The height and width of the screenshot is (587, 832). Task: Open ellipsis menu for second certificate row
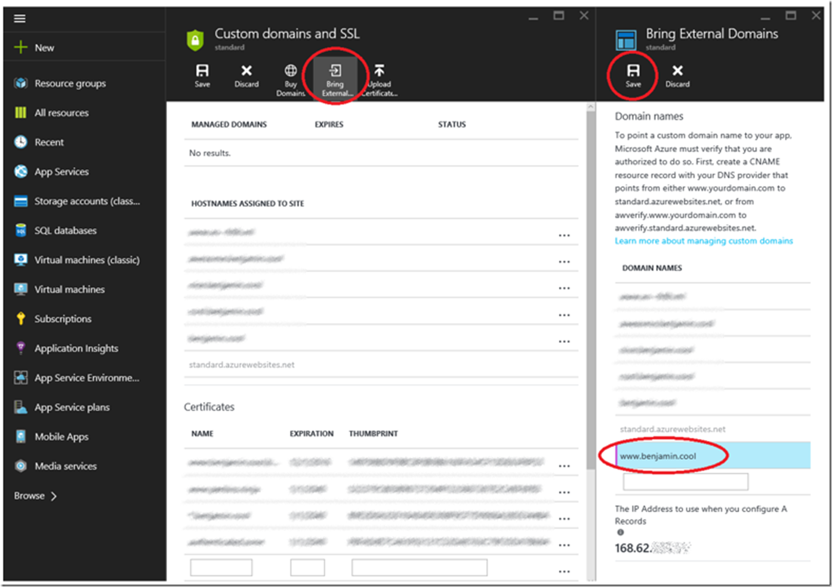point(564,492)
